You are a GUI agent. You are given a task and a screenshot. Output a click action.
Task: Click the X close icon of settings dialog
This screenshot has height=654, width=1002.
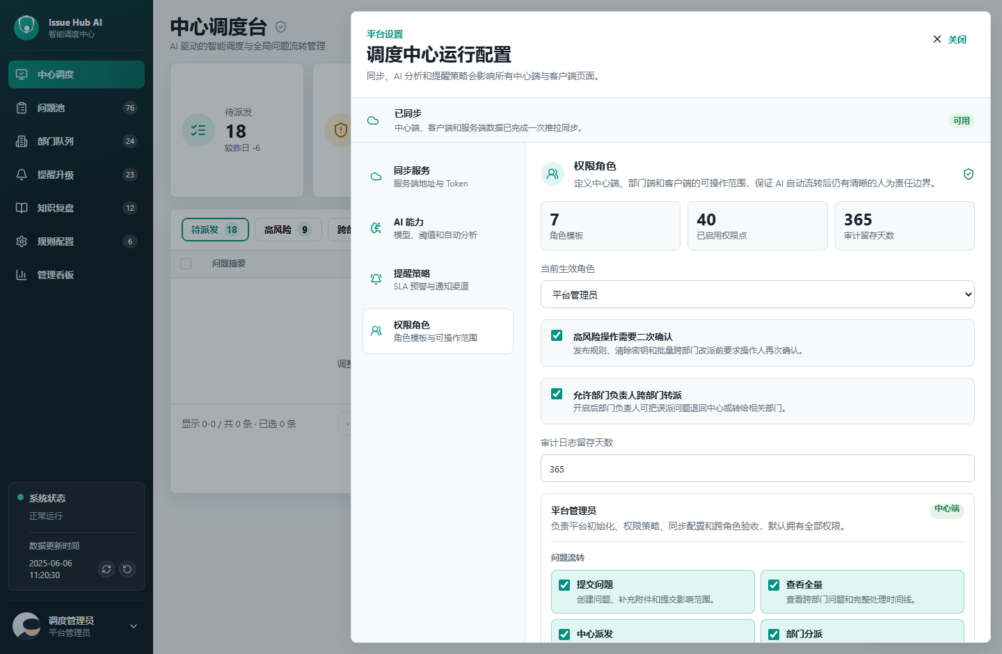click(x=937, y=39)
